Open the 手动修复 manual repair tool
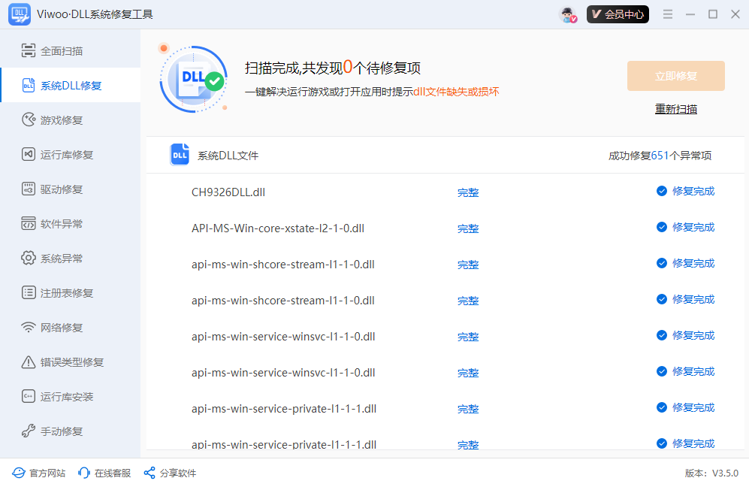Image resolution: width=749 pixels, height=487 pixels. pyautogui.click(x=45, y=431)
